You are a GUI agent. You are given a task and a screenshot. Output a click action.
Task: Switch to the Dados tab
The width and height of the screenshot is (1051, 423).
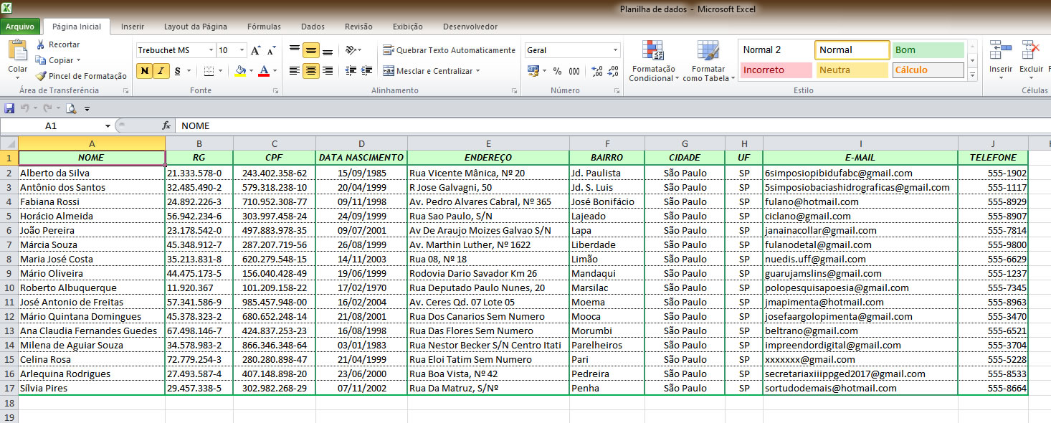coord(313,27)
